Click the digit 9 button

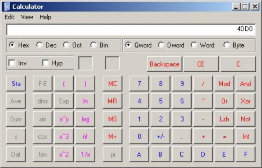pyautogui.click(x=182, y=84)
